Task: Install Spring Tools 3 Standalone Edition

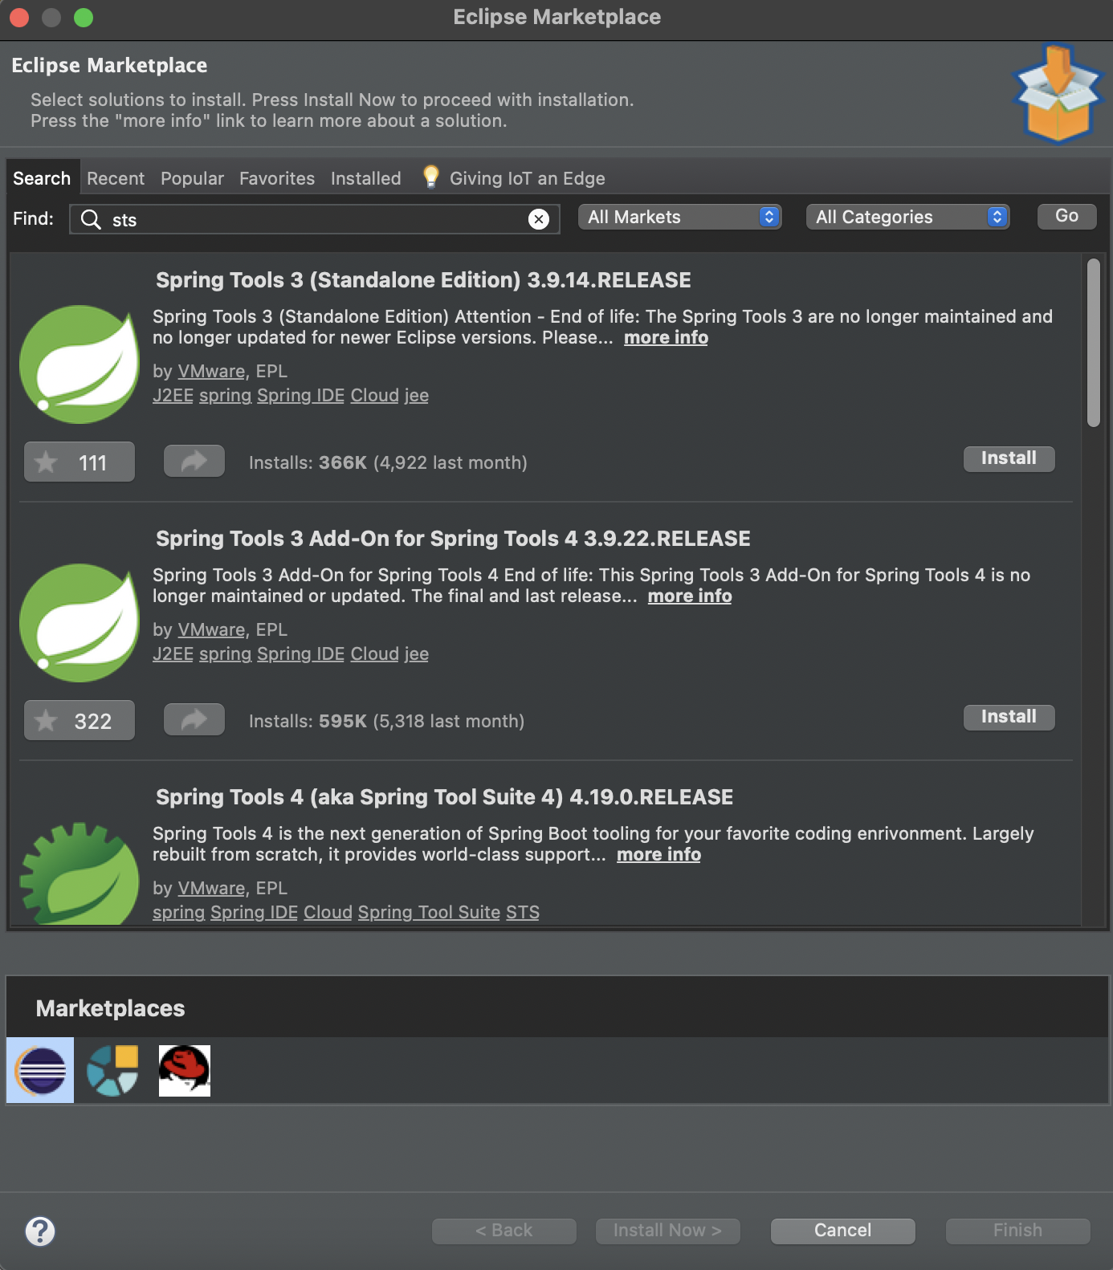Action: (1009, 458)
